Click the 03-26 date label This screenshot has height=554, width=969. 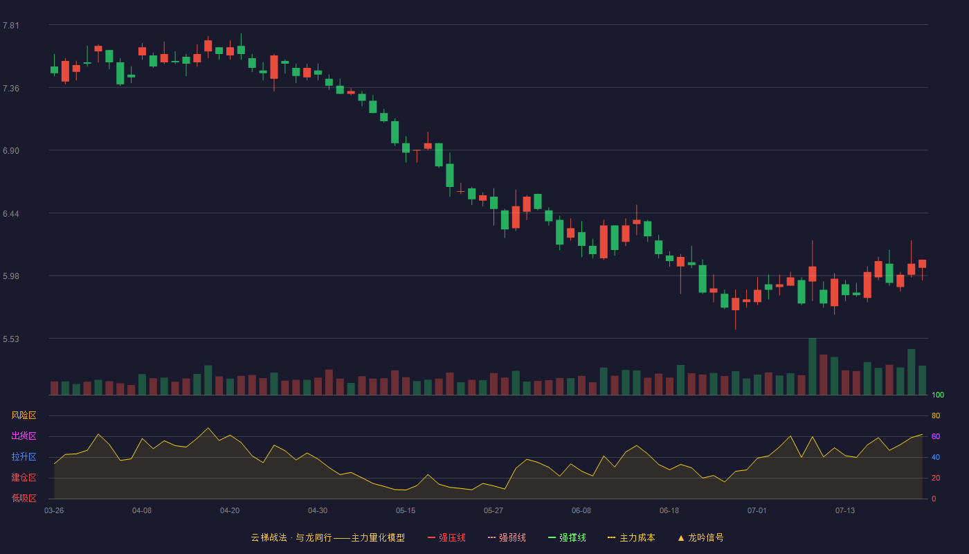point(54,510)
